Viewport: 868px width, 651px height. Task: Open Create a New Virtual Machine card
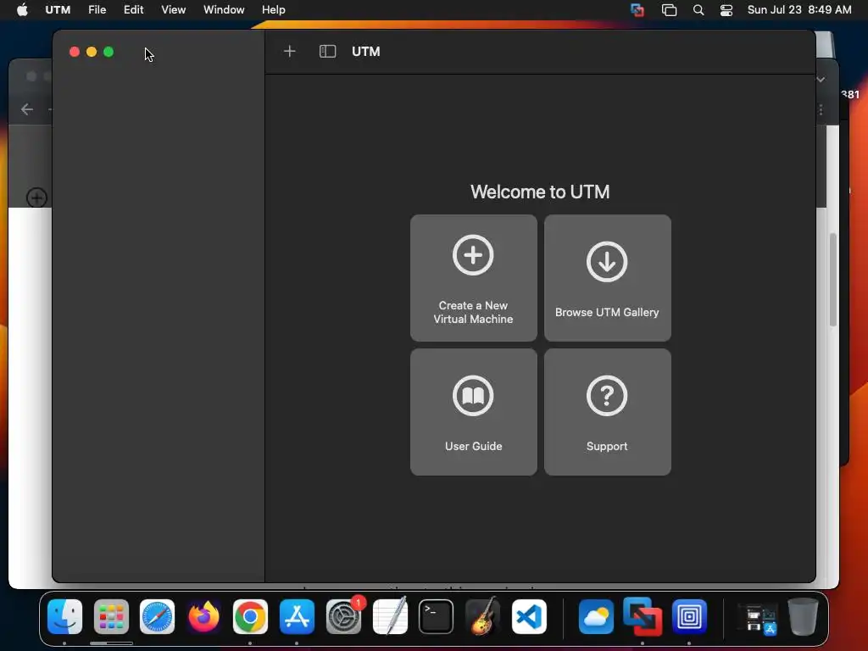point(473,278)
